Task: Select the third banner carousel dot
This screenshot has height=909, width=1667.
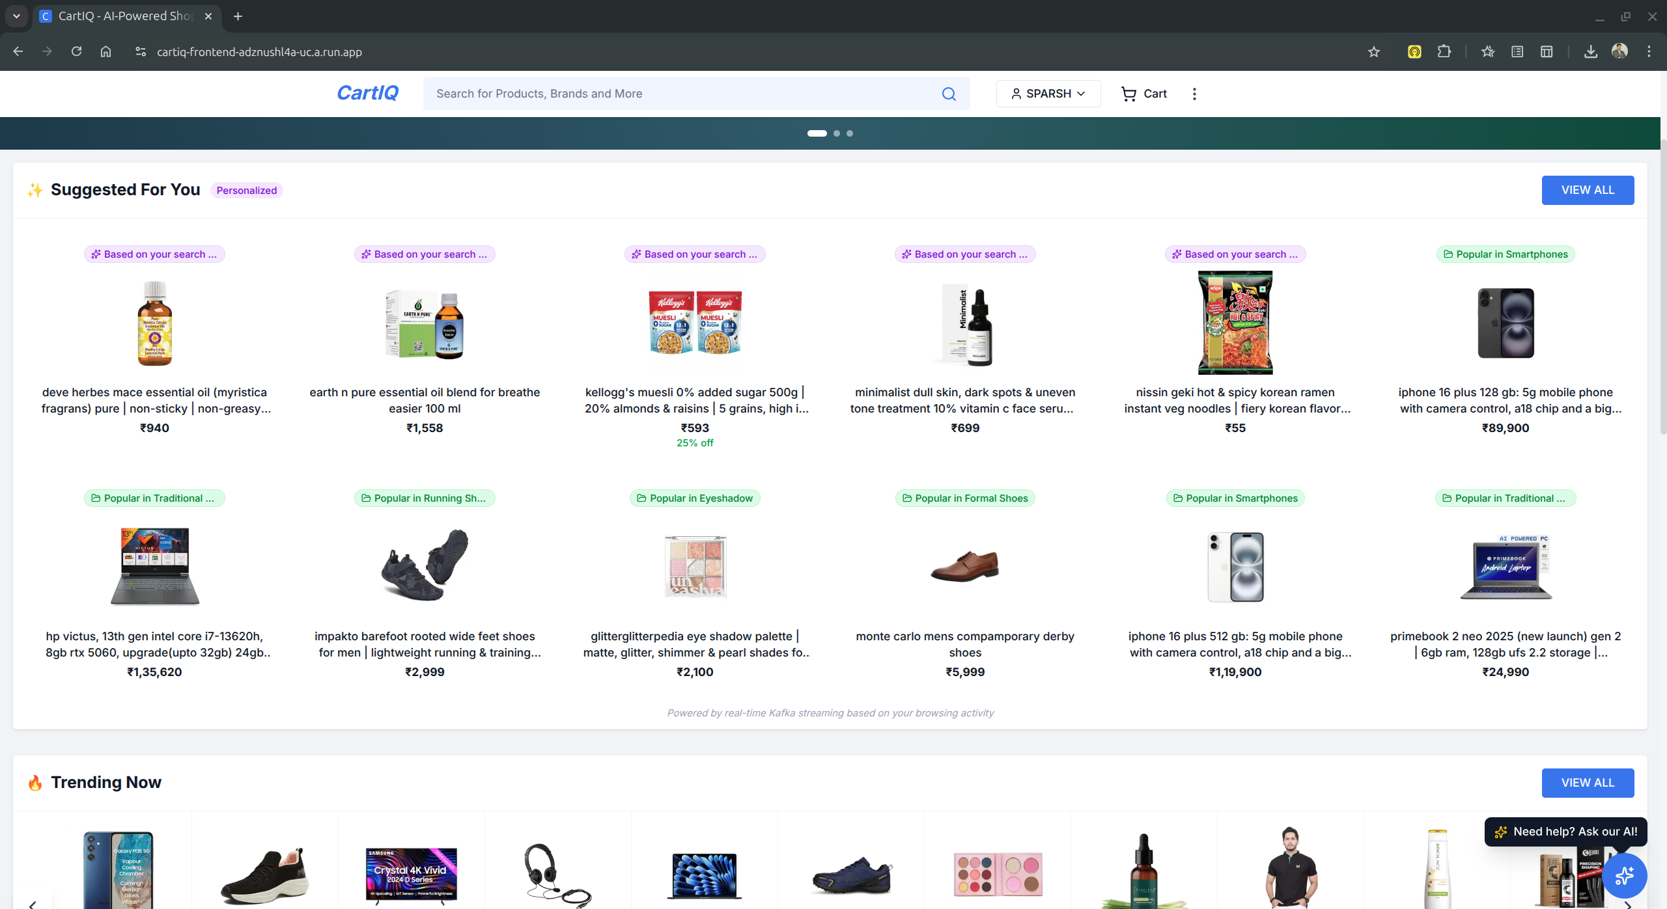Action: pyautogui.click(x=850, y=133)
